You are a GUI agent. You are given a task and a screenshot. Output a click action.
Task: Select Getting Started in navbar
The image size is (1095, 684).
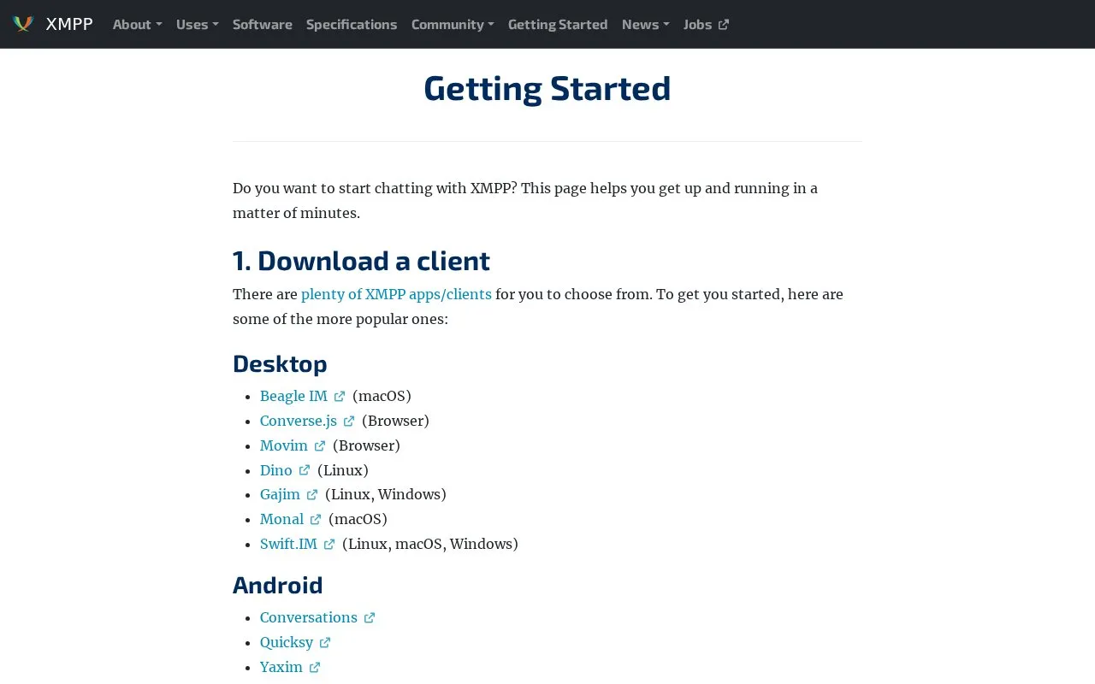click(558, 24)
